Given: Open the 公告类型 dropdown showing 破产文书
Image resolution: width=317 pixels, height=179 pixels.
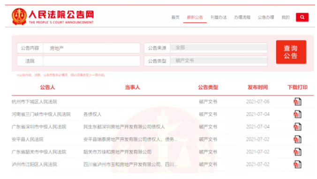Looking at the screenshot, I should [x=219, y=61].
